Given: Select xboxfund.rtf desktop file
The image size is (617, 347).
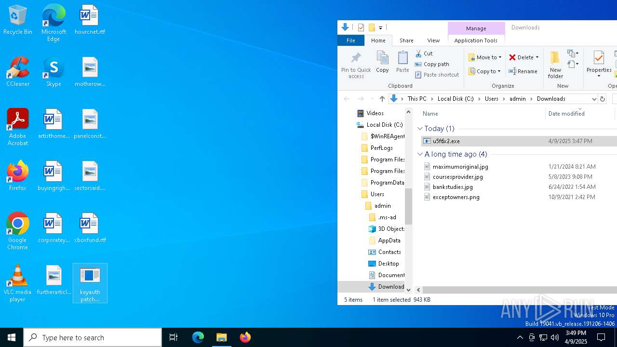Looking at the screenshot, I should pos(90,228).
